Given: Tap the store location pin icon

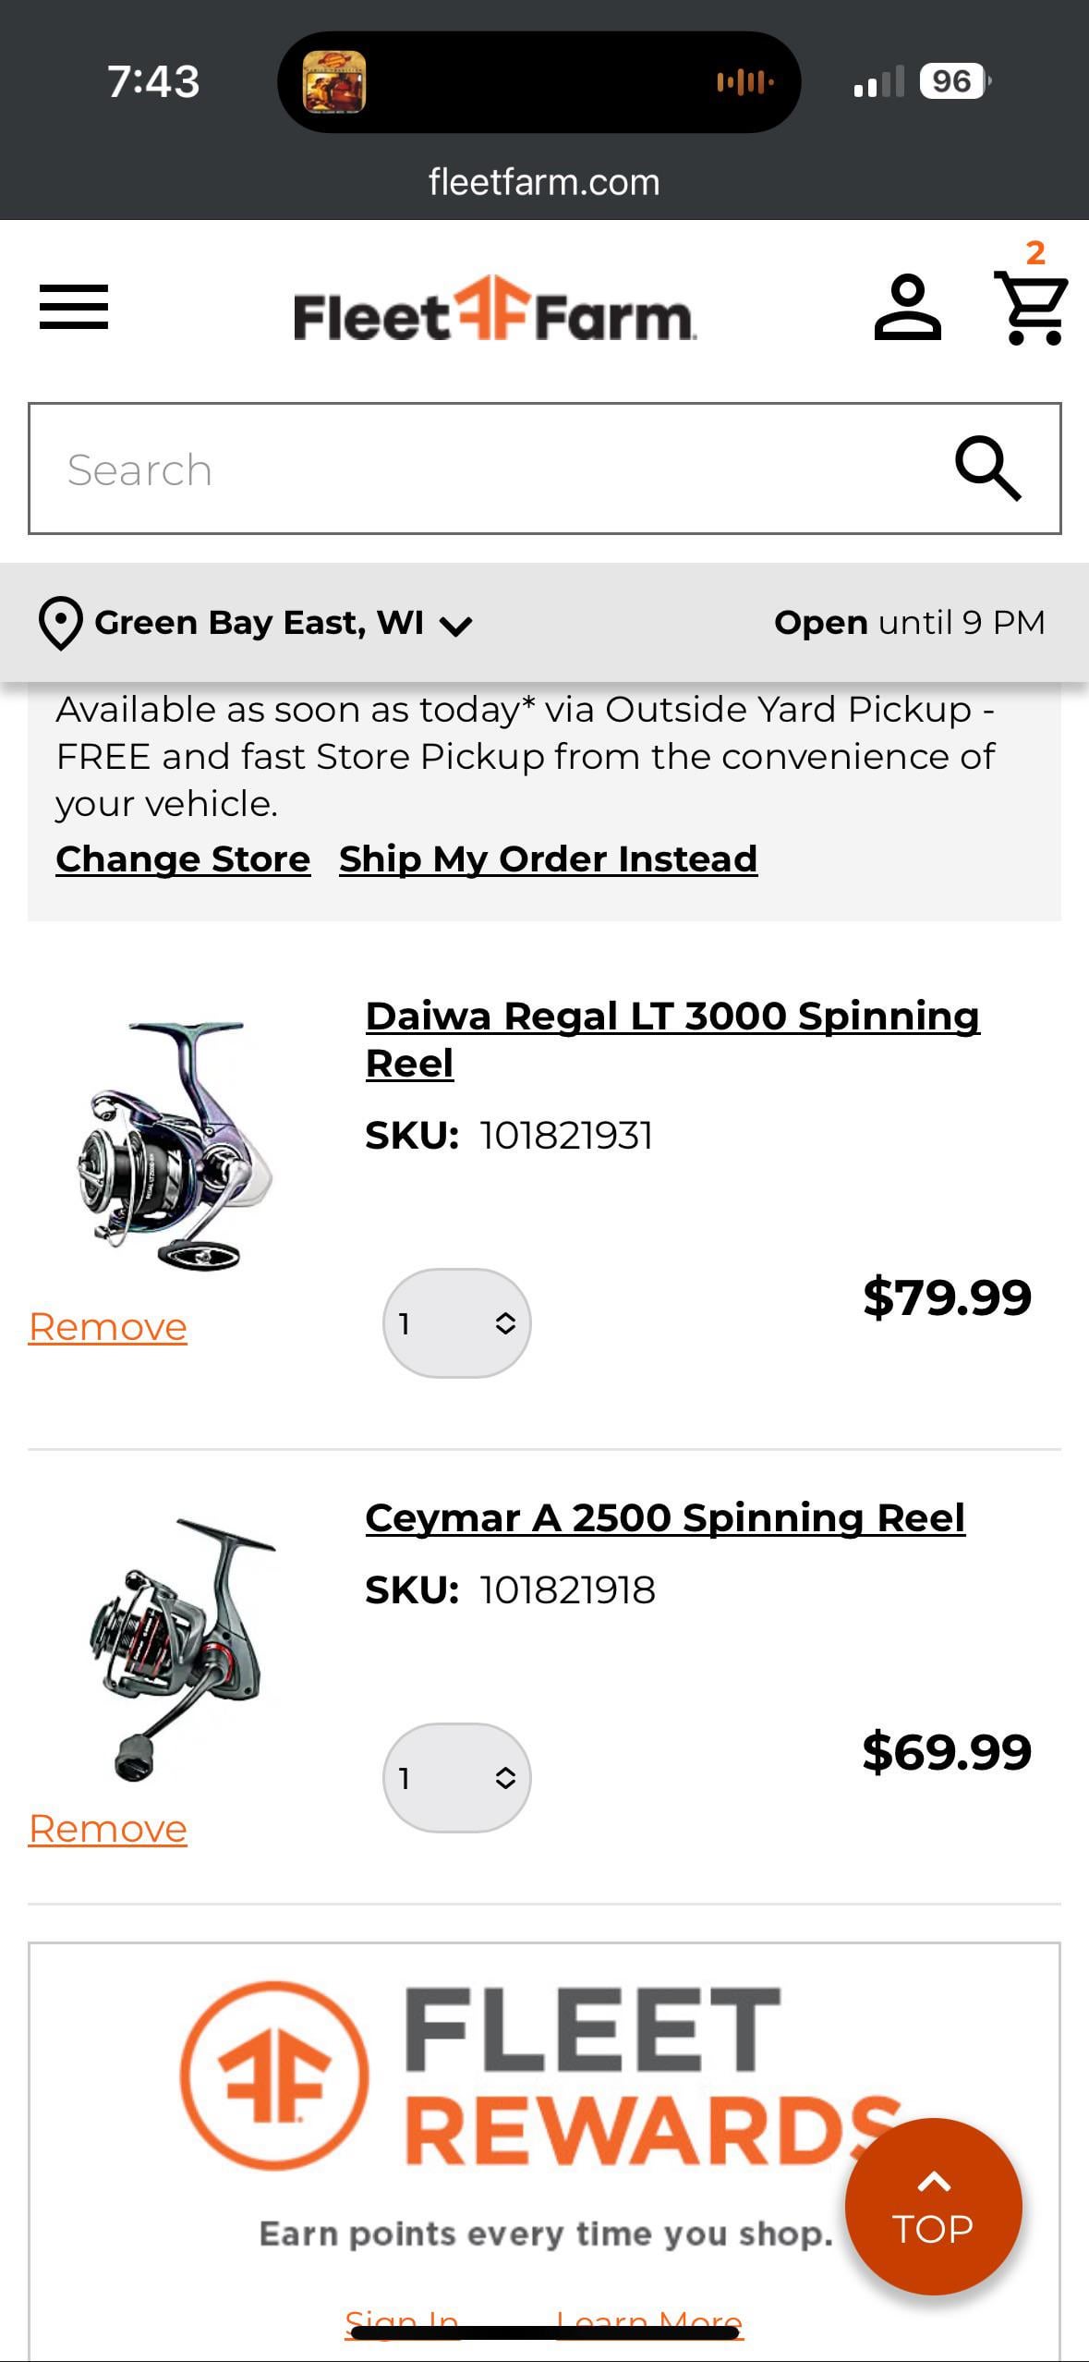Looking at the screenshot, I should [x=61, y=624].
